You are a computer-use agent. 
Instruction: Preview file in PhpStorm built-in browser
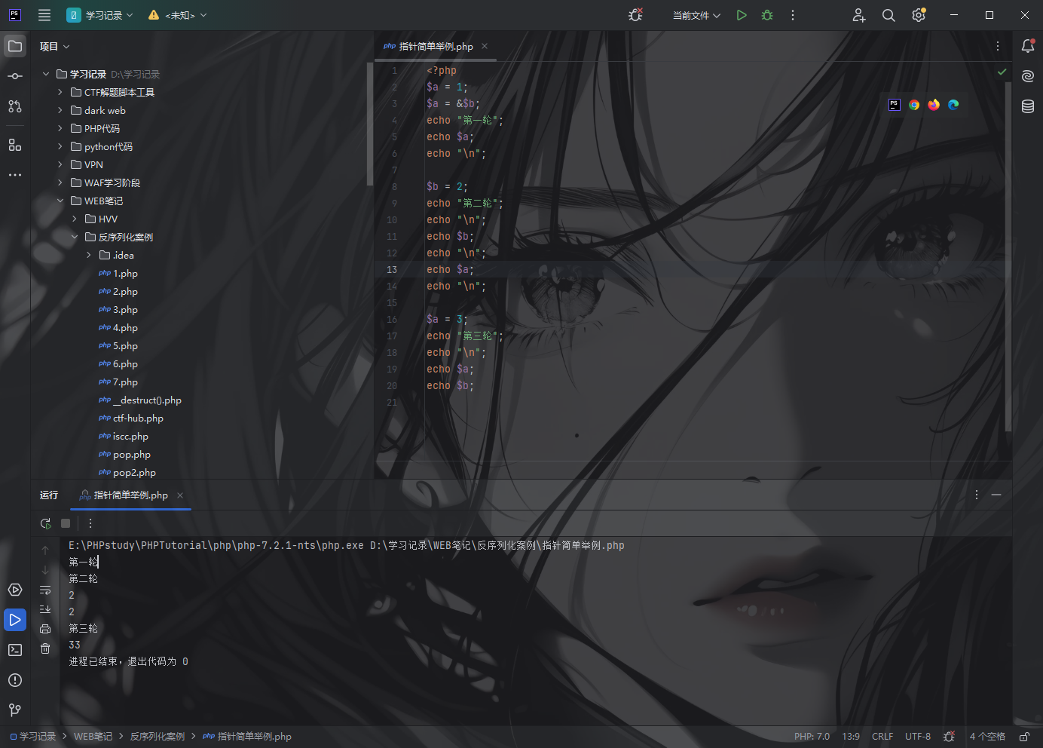pyautogui.click(x=895, y=105)
